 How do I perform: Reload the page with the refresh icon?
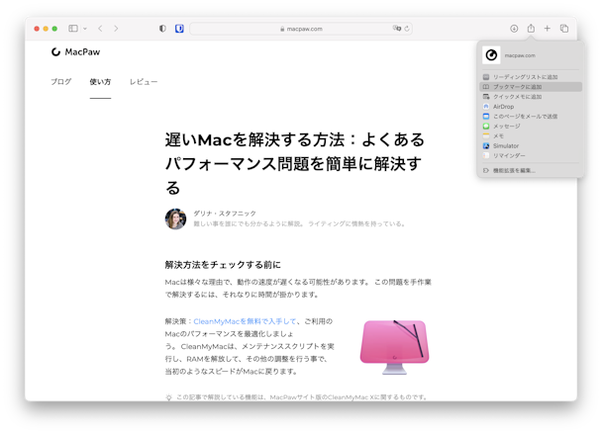pyautogui.click(x=407, y=29)
